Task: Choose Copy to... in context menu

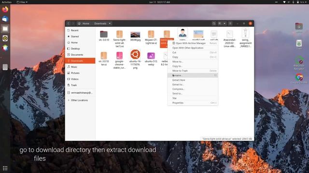Action: [193, 66]
